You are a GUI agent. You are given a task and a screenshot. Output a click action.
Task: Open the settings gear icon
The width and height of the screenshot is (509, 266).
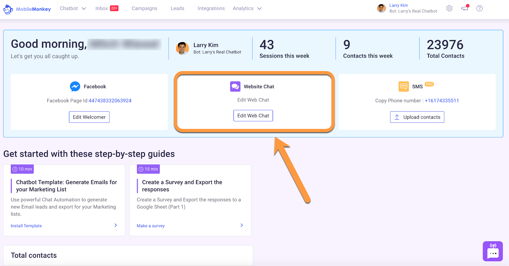click(x=449, y=8)
